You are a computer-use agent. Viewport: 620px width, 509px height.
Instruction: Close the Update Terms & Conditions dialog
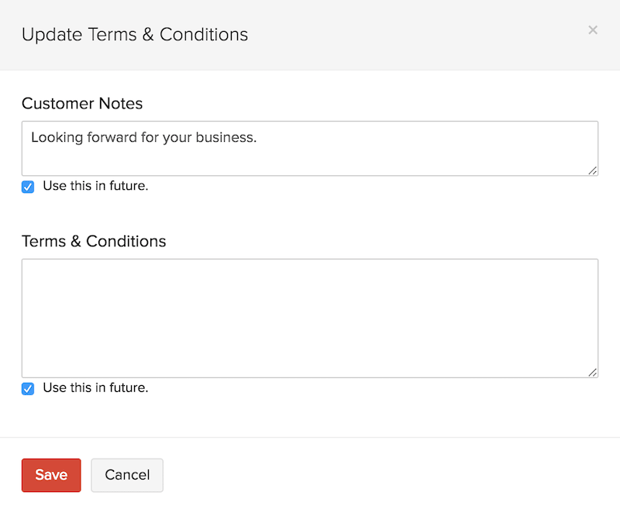coord(593,30)
